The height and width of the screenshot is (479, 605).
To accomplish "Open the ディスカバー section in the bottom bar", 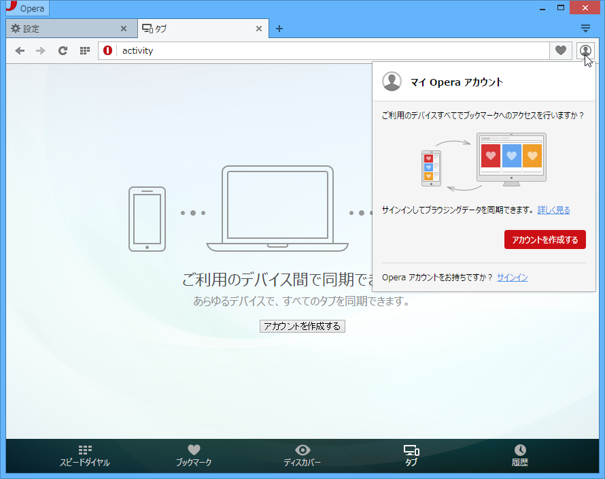I will click(302, 455).
